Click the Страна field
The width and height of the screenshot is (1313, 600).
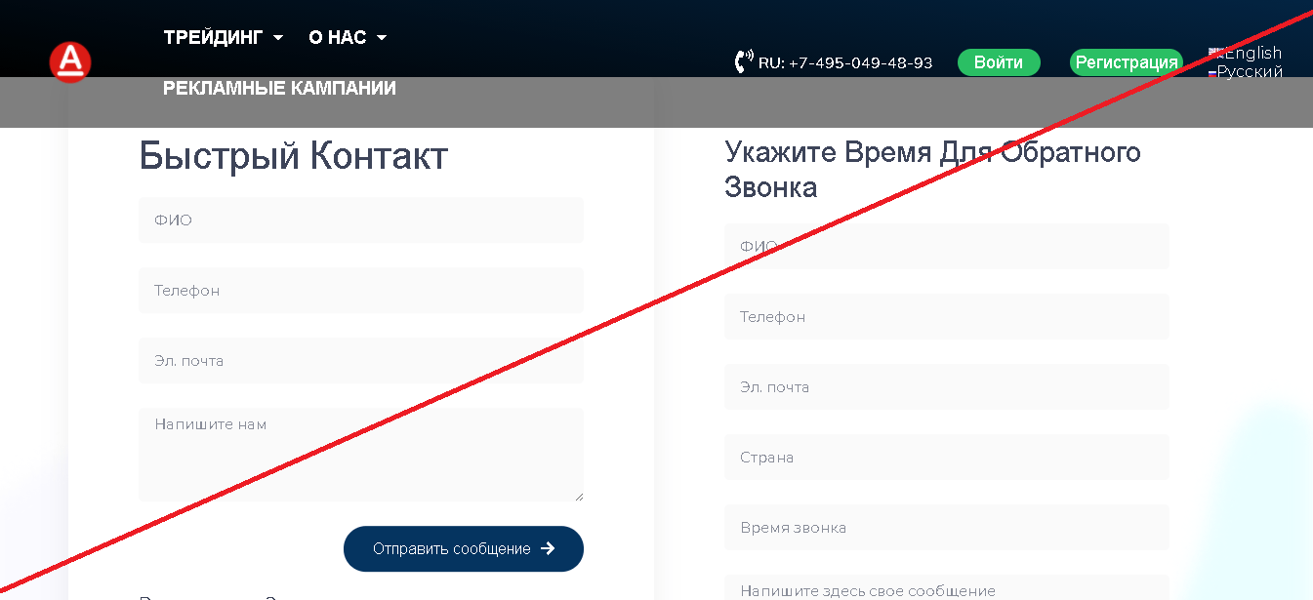click(x=947, y=458)
